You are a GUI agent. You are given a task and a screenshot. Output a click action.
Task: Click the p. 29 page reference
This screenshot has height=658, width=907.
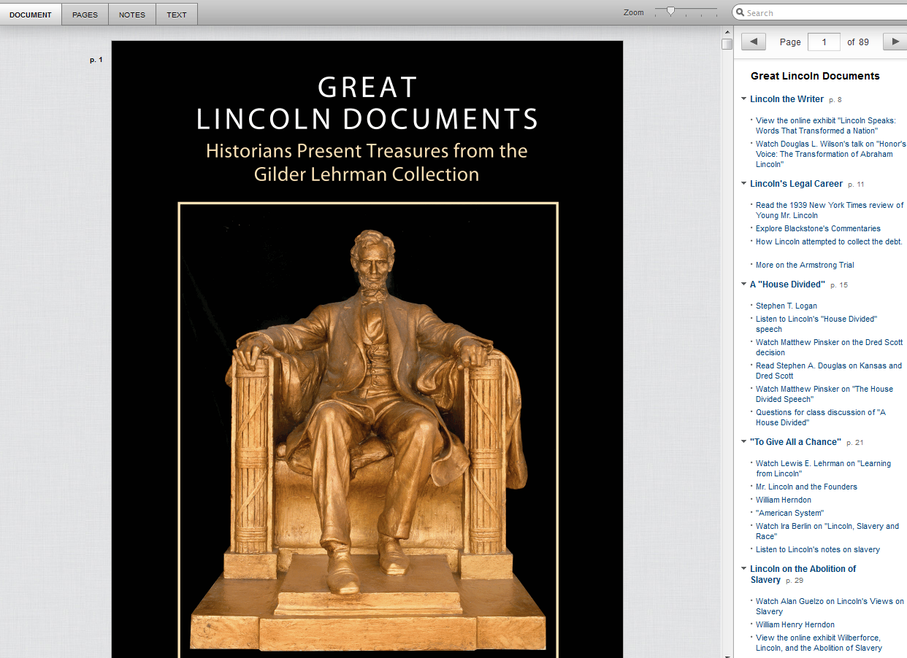tap(795, 581)
